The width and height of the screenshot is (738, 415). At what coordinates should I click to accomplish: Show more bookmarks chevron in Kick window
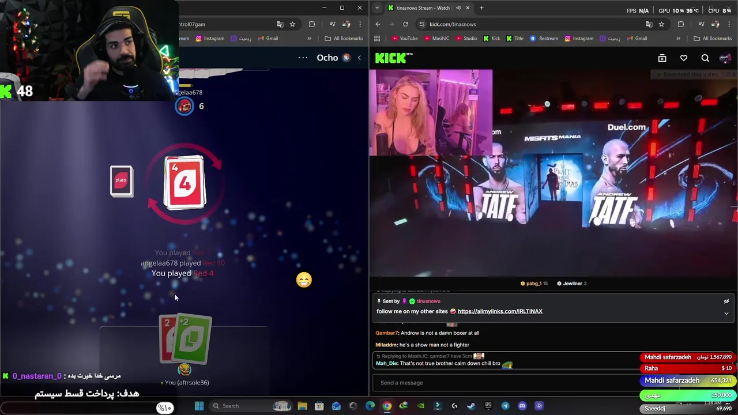click(678, 39)
